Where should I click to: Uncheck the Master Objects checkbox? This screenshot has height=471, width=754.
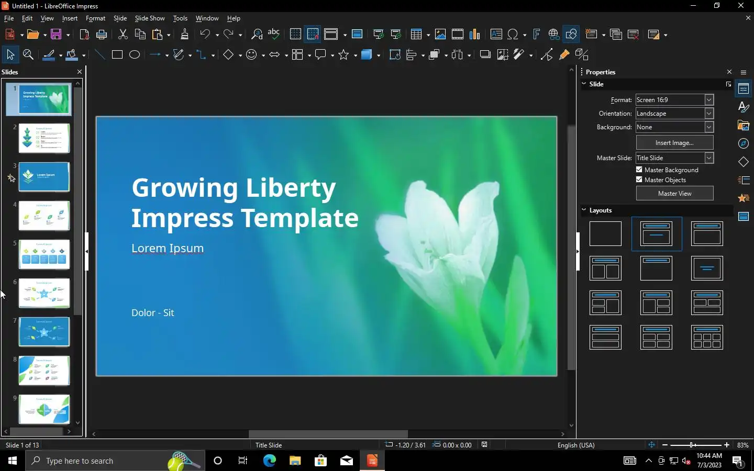639,180
